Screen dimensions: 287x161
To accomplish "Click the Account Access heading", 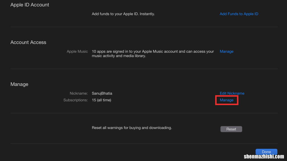I will coord(28,42).
